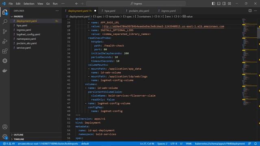
Task: Change end of line sequence LF
Action: click(181, 144)
